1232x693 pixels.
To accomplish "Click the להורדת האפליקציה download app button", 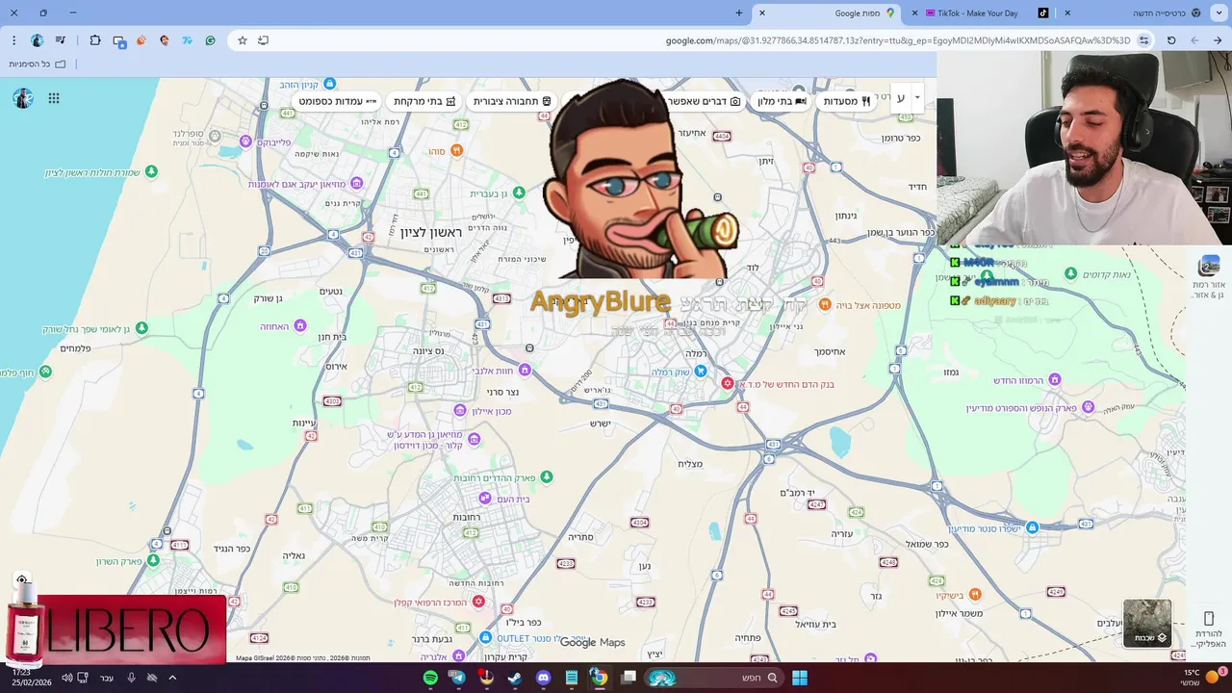I will click(x=1209, y=628).
